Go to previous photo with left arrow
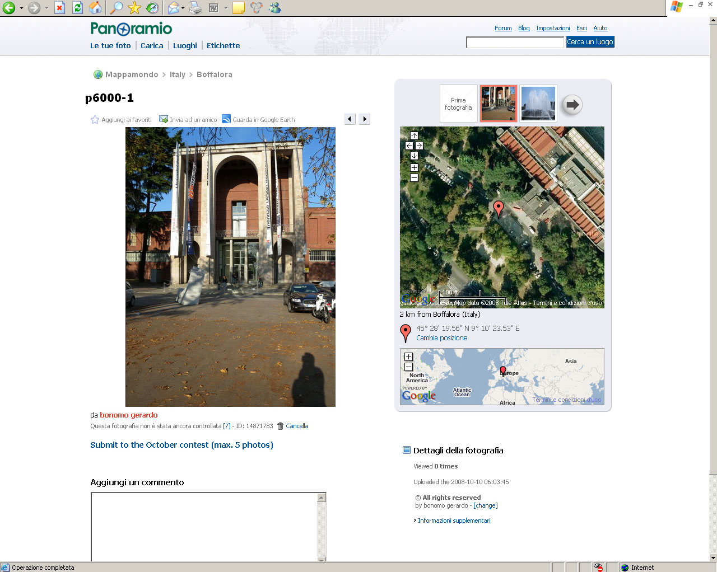Screen dimensions: 717x572 click(350, 119)
